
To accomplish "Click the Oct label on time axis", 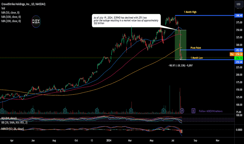I will click(x=76, y=140).
